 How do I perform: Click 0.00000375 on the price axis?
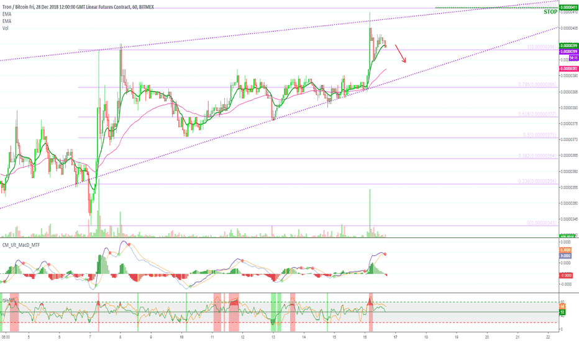[569, 124]
